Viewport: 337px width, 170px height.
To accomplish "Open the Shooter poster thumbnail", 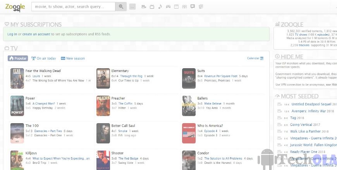I will click(103, 160).
